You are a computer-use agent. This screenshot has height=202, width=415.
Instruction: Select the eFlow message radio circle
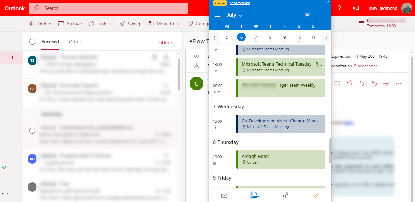click(32, 131)
